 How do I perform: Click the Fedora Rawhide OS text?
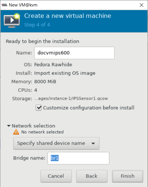point(53,64)
